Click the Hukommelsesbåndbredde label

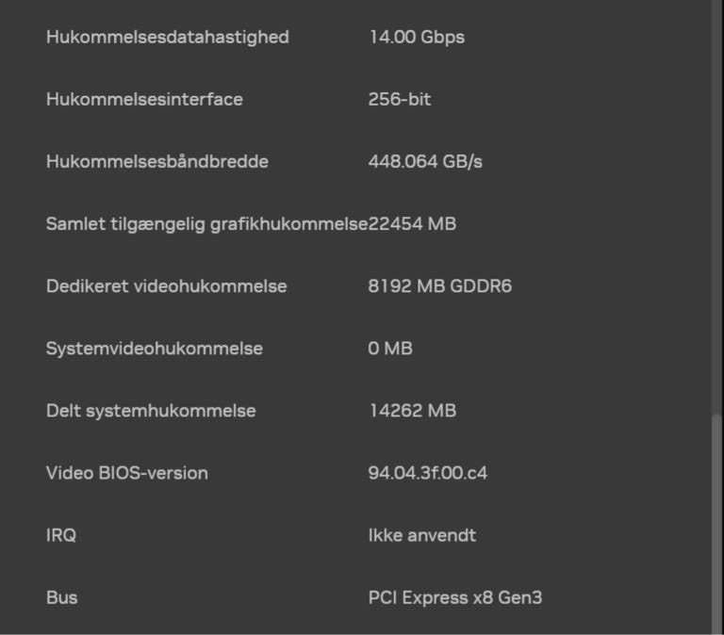pos(157,162)
